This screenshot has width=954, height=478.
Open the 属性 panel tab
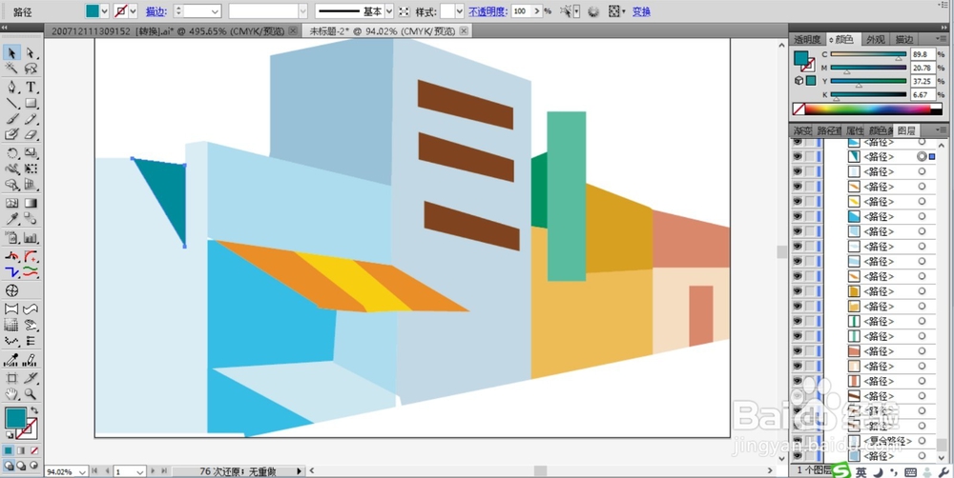[x=855, y=130]
